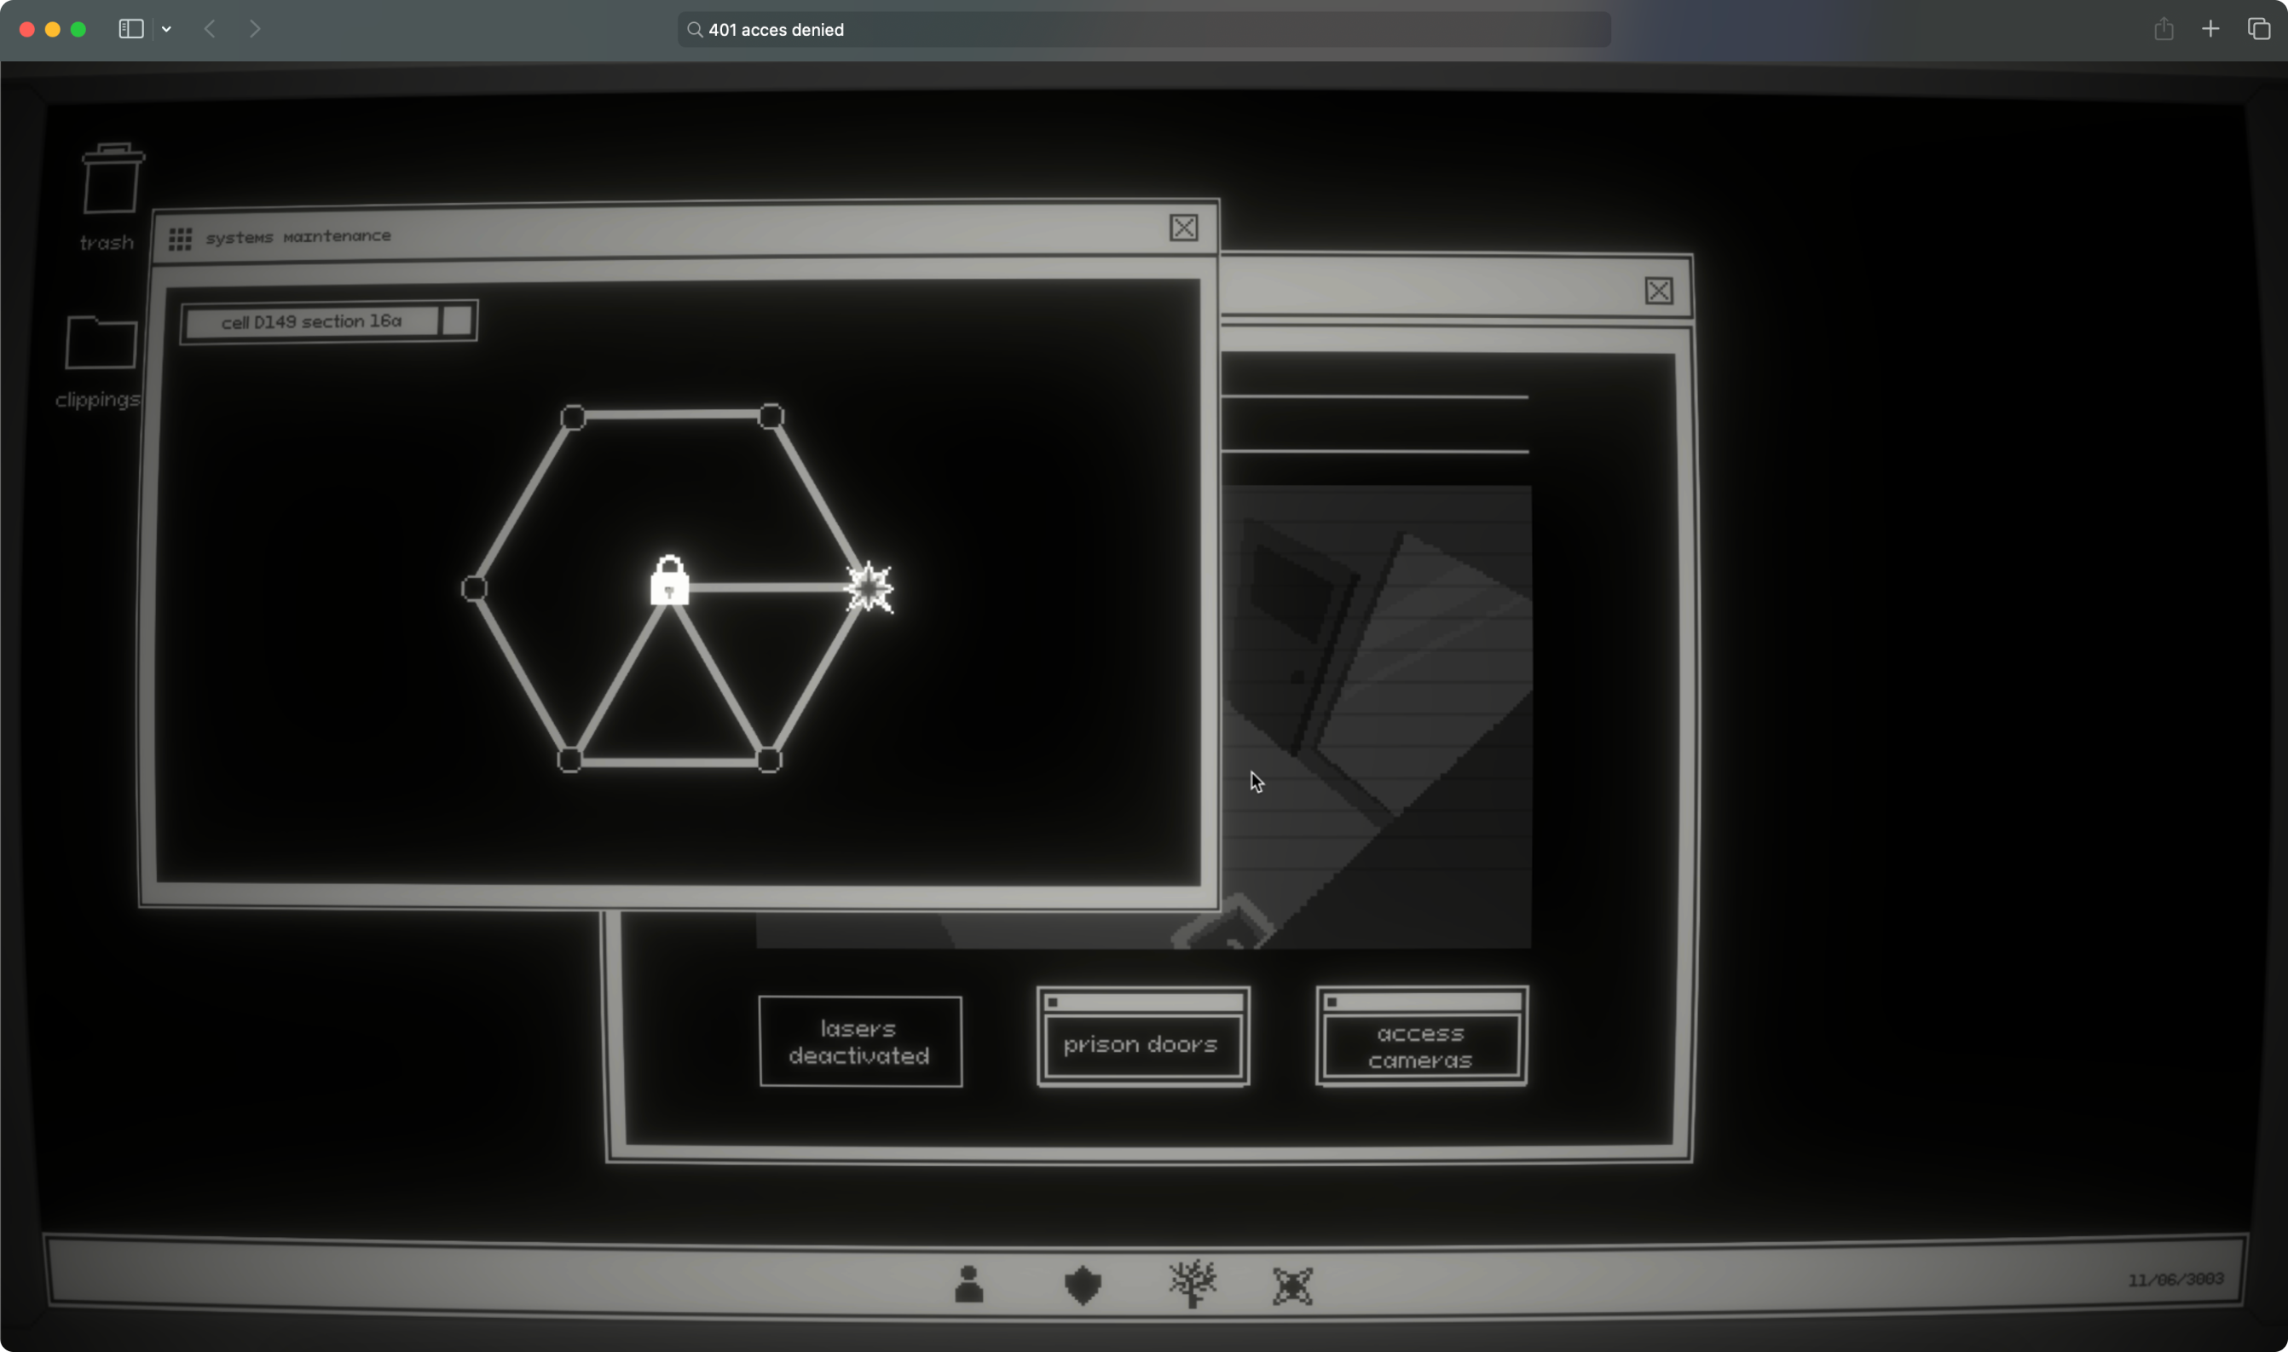Open the shield icon in the taskbar
Viewport: 2288px width, 1352px height.
1082,1286
